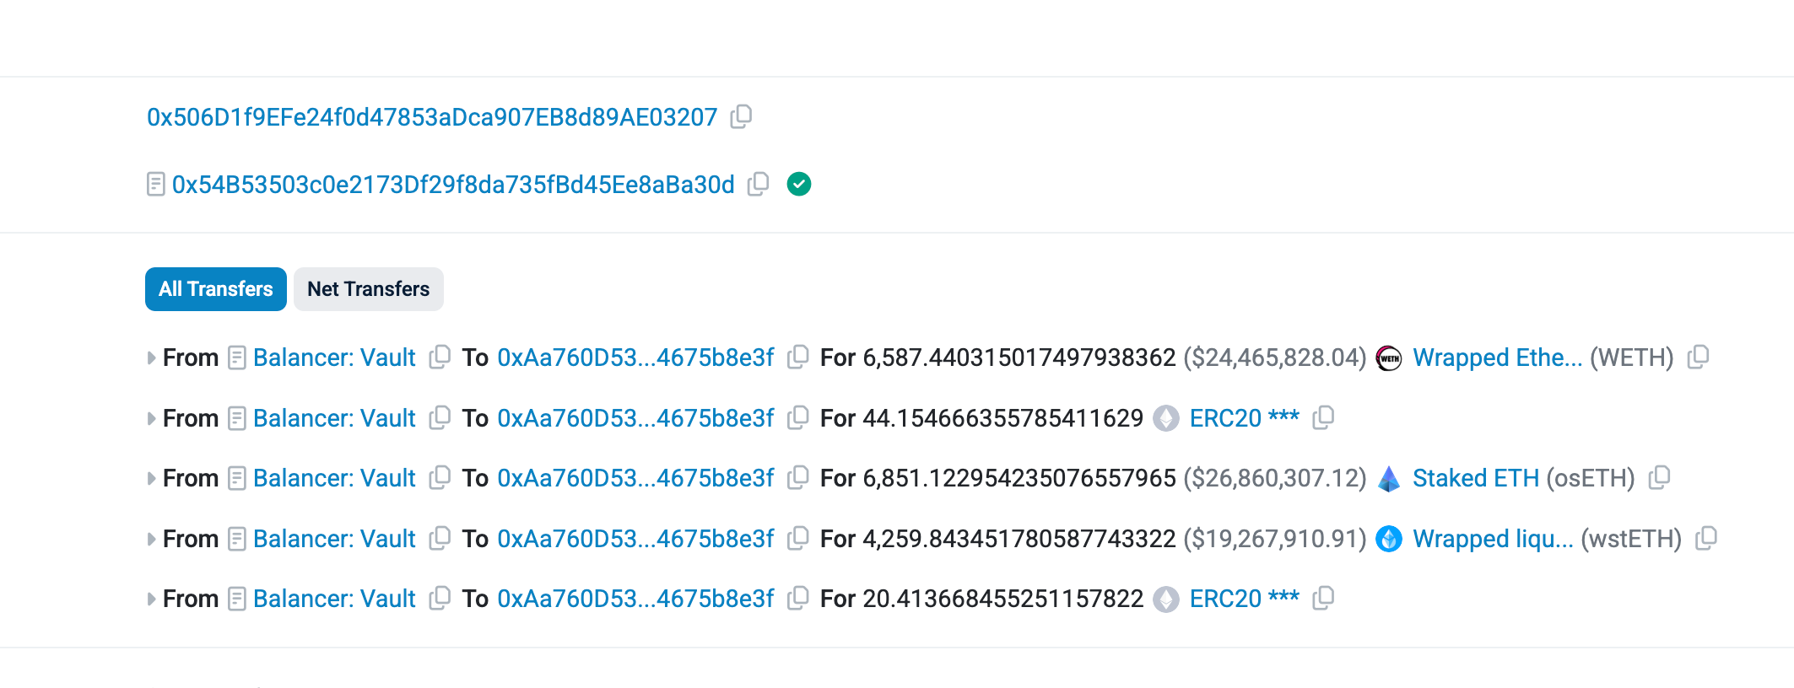Open Balancer: Vault link in the WETH row

click(x=334, y=358)
